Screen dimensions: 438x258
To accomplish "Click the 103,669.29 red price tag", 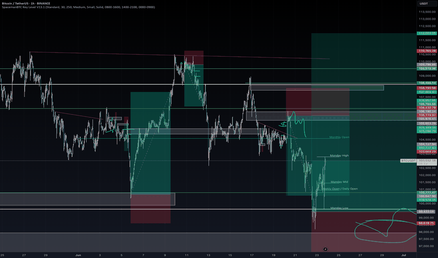I will pyautogui.click(x=427, y=152).
